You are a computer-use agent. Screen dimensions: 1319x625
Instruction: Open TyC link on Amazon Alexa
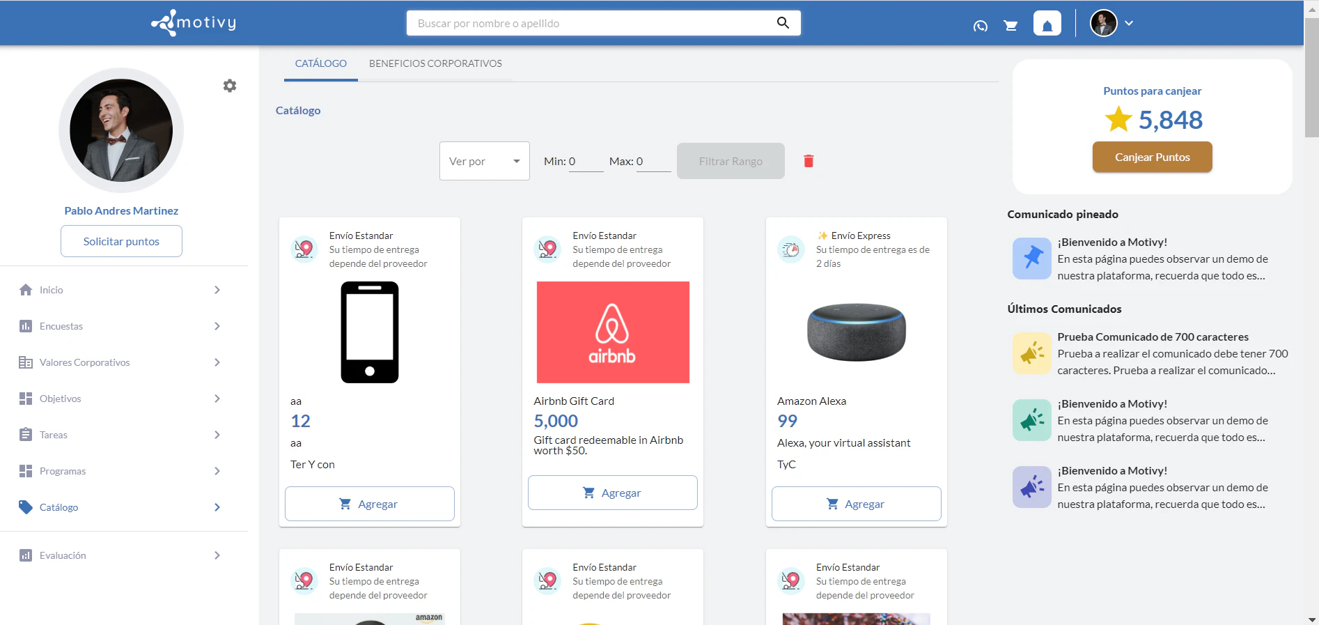(786, 465)
